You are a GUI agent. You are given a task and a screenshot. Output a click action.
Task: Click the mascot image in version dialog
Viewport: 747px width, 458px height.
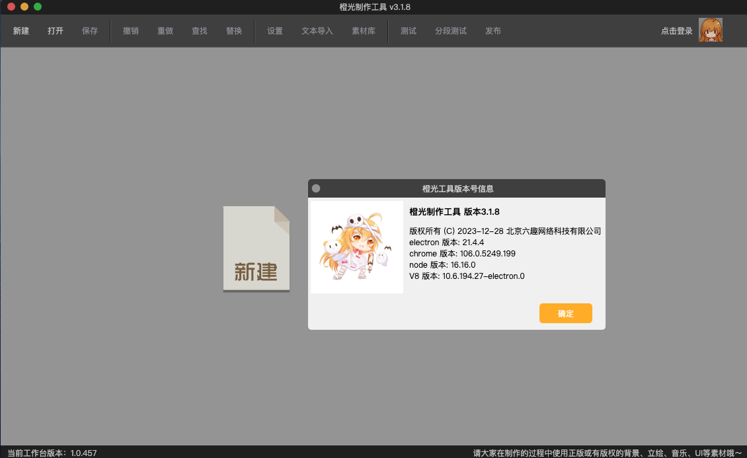357,247
